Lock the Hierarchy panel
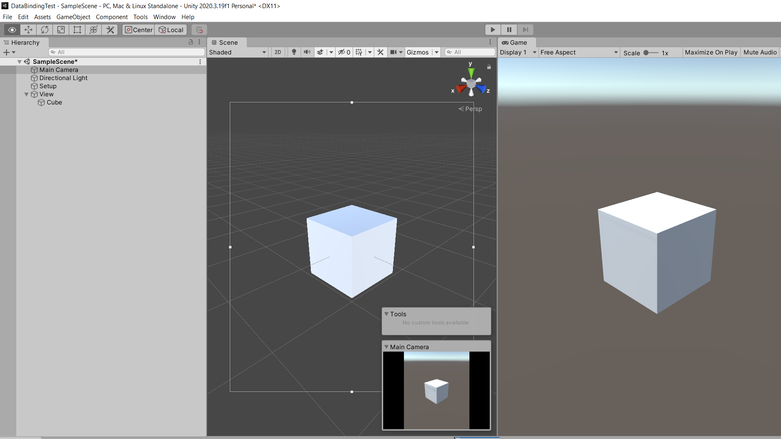This screenshot has height=439, width=781. click(191, 42)
